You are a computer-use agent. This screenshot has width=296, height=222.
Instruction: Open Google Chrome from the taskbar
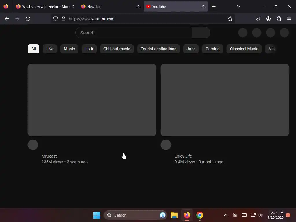[199, 215]
